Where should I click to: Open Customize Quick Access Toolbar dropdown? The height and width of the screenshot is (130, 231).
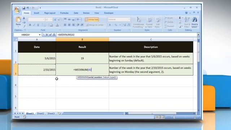(x=40, y=8)
